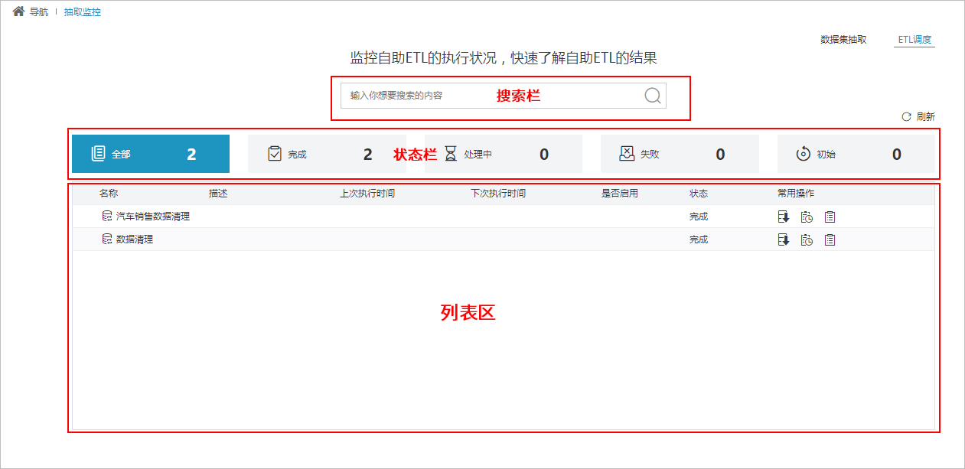Image resolution: width=965 pixels, height=469 pixels.
Task: Click the 处理中 hourglass icon
Action: pyautogui.click(x=451, y=154)
